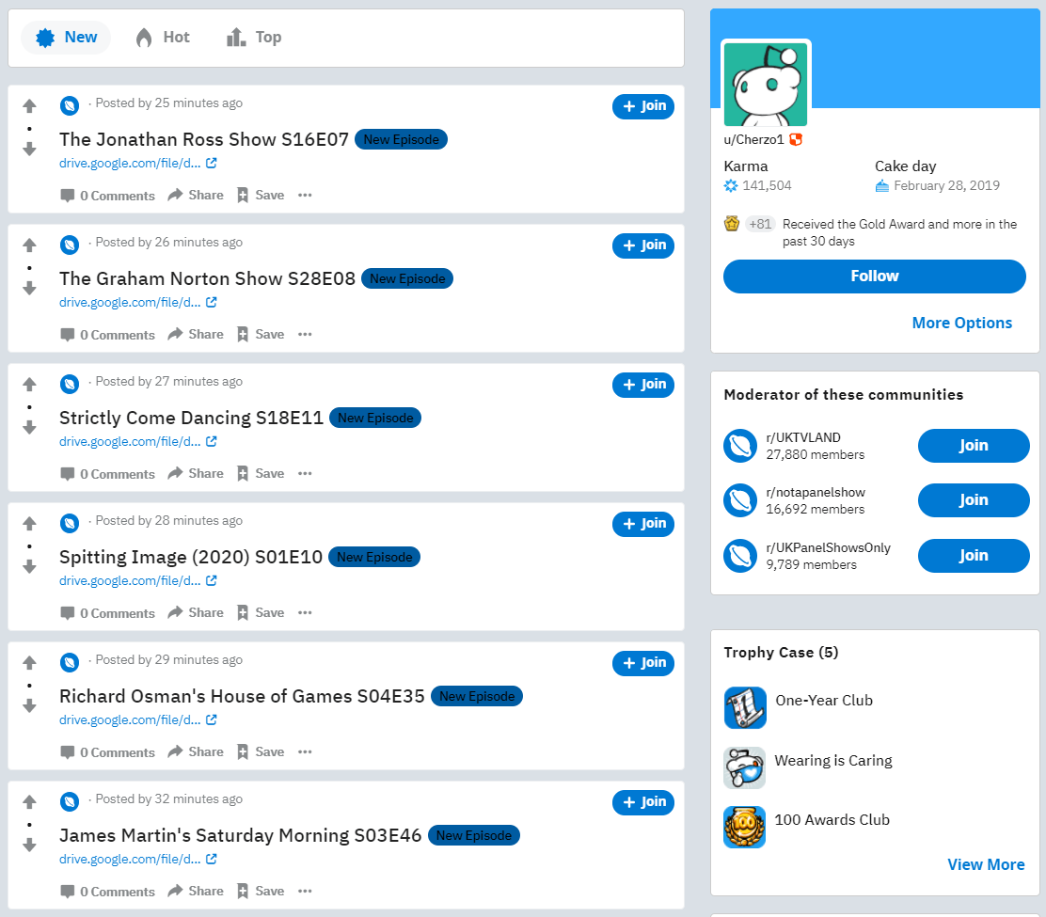Screen dimensions: 1046x917
Task: Switch to the Hot sort tab
Action: point(163,38)
